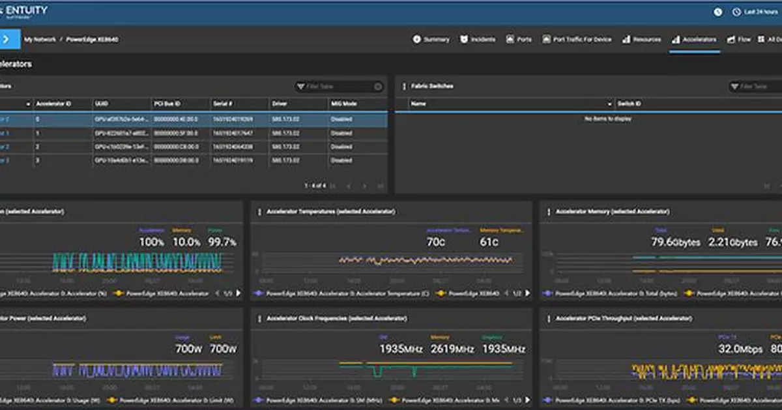Screen dimensions: 782x410
Task: Click the filter funnel icon in accelerators table
Action: pyautogui.click(x=300, y=87)
